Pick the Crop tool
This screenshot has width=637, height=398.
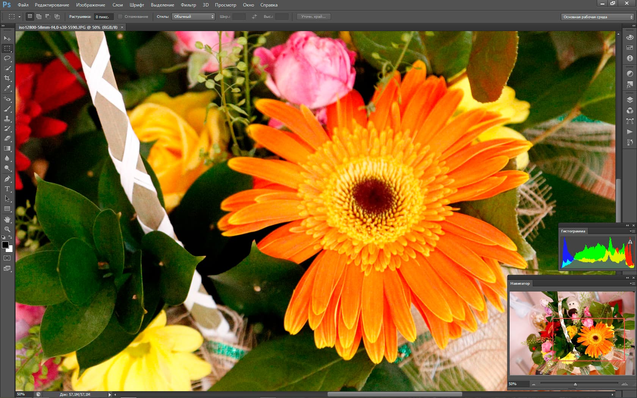pyautogui.click(x=7, y=78)
